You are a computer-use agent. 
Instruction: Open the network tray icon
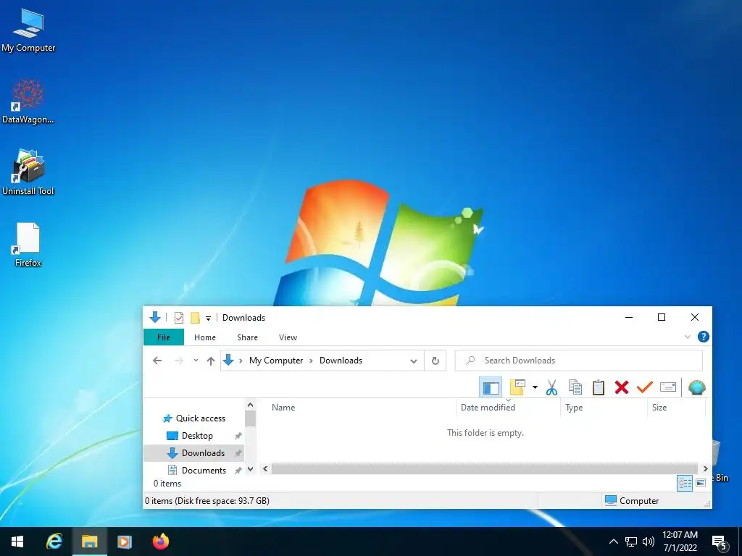click(x=631, y=542)
